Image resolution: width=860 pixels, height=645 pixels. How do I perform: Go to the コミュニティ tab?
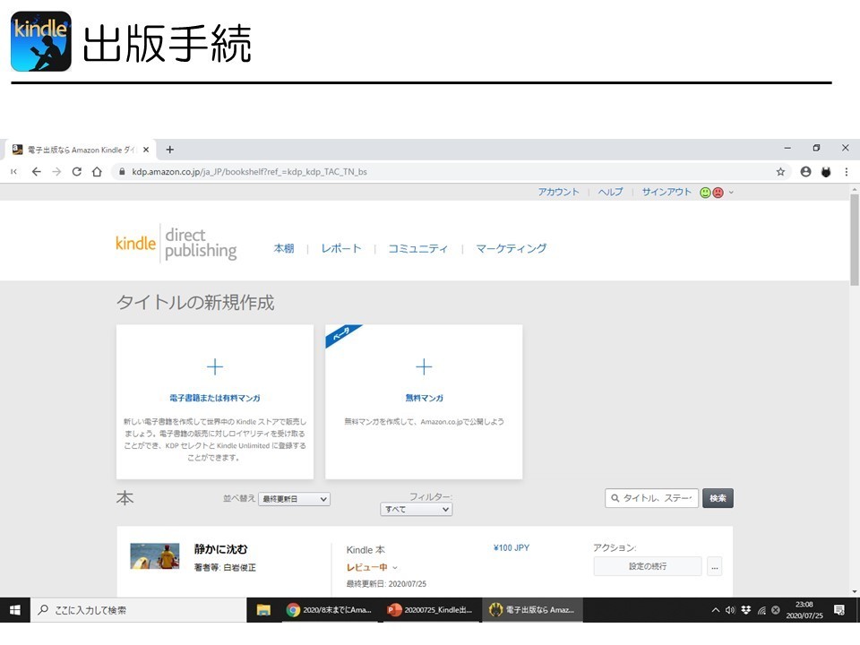click(418, 248)
